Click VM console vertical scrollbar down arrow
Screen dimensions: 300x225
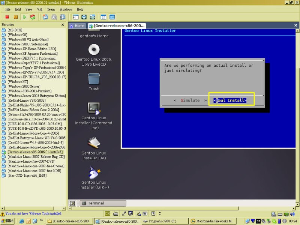point(297,205)
